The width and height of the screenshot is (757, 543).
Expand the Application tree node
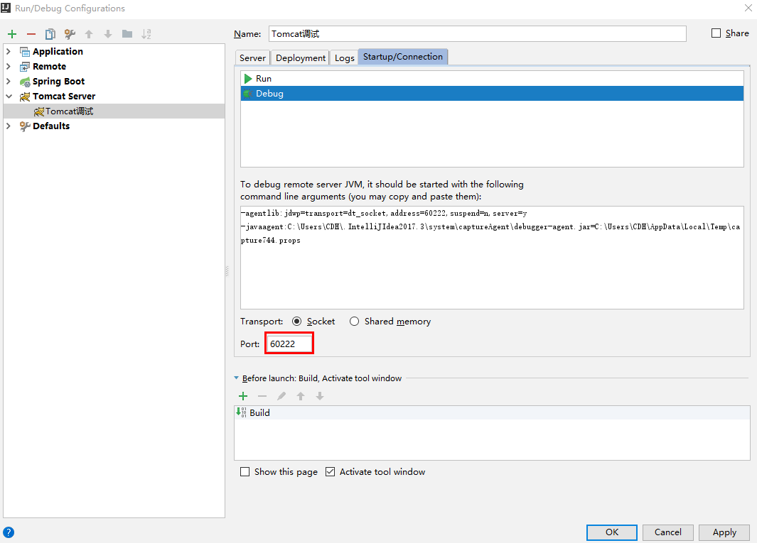point(9,51)
